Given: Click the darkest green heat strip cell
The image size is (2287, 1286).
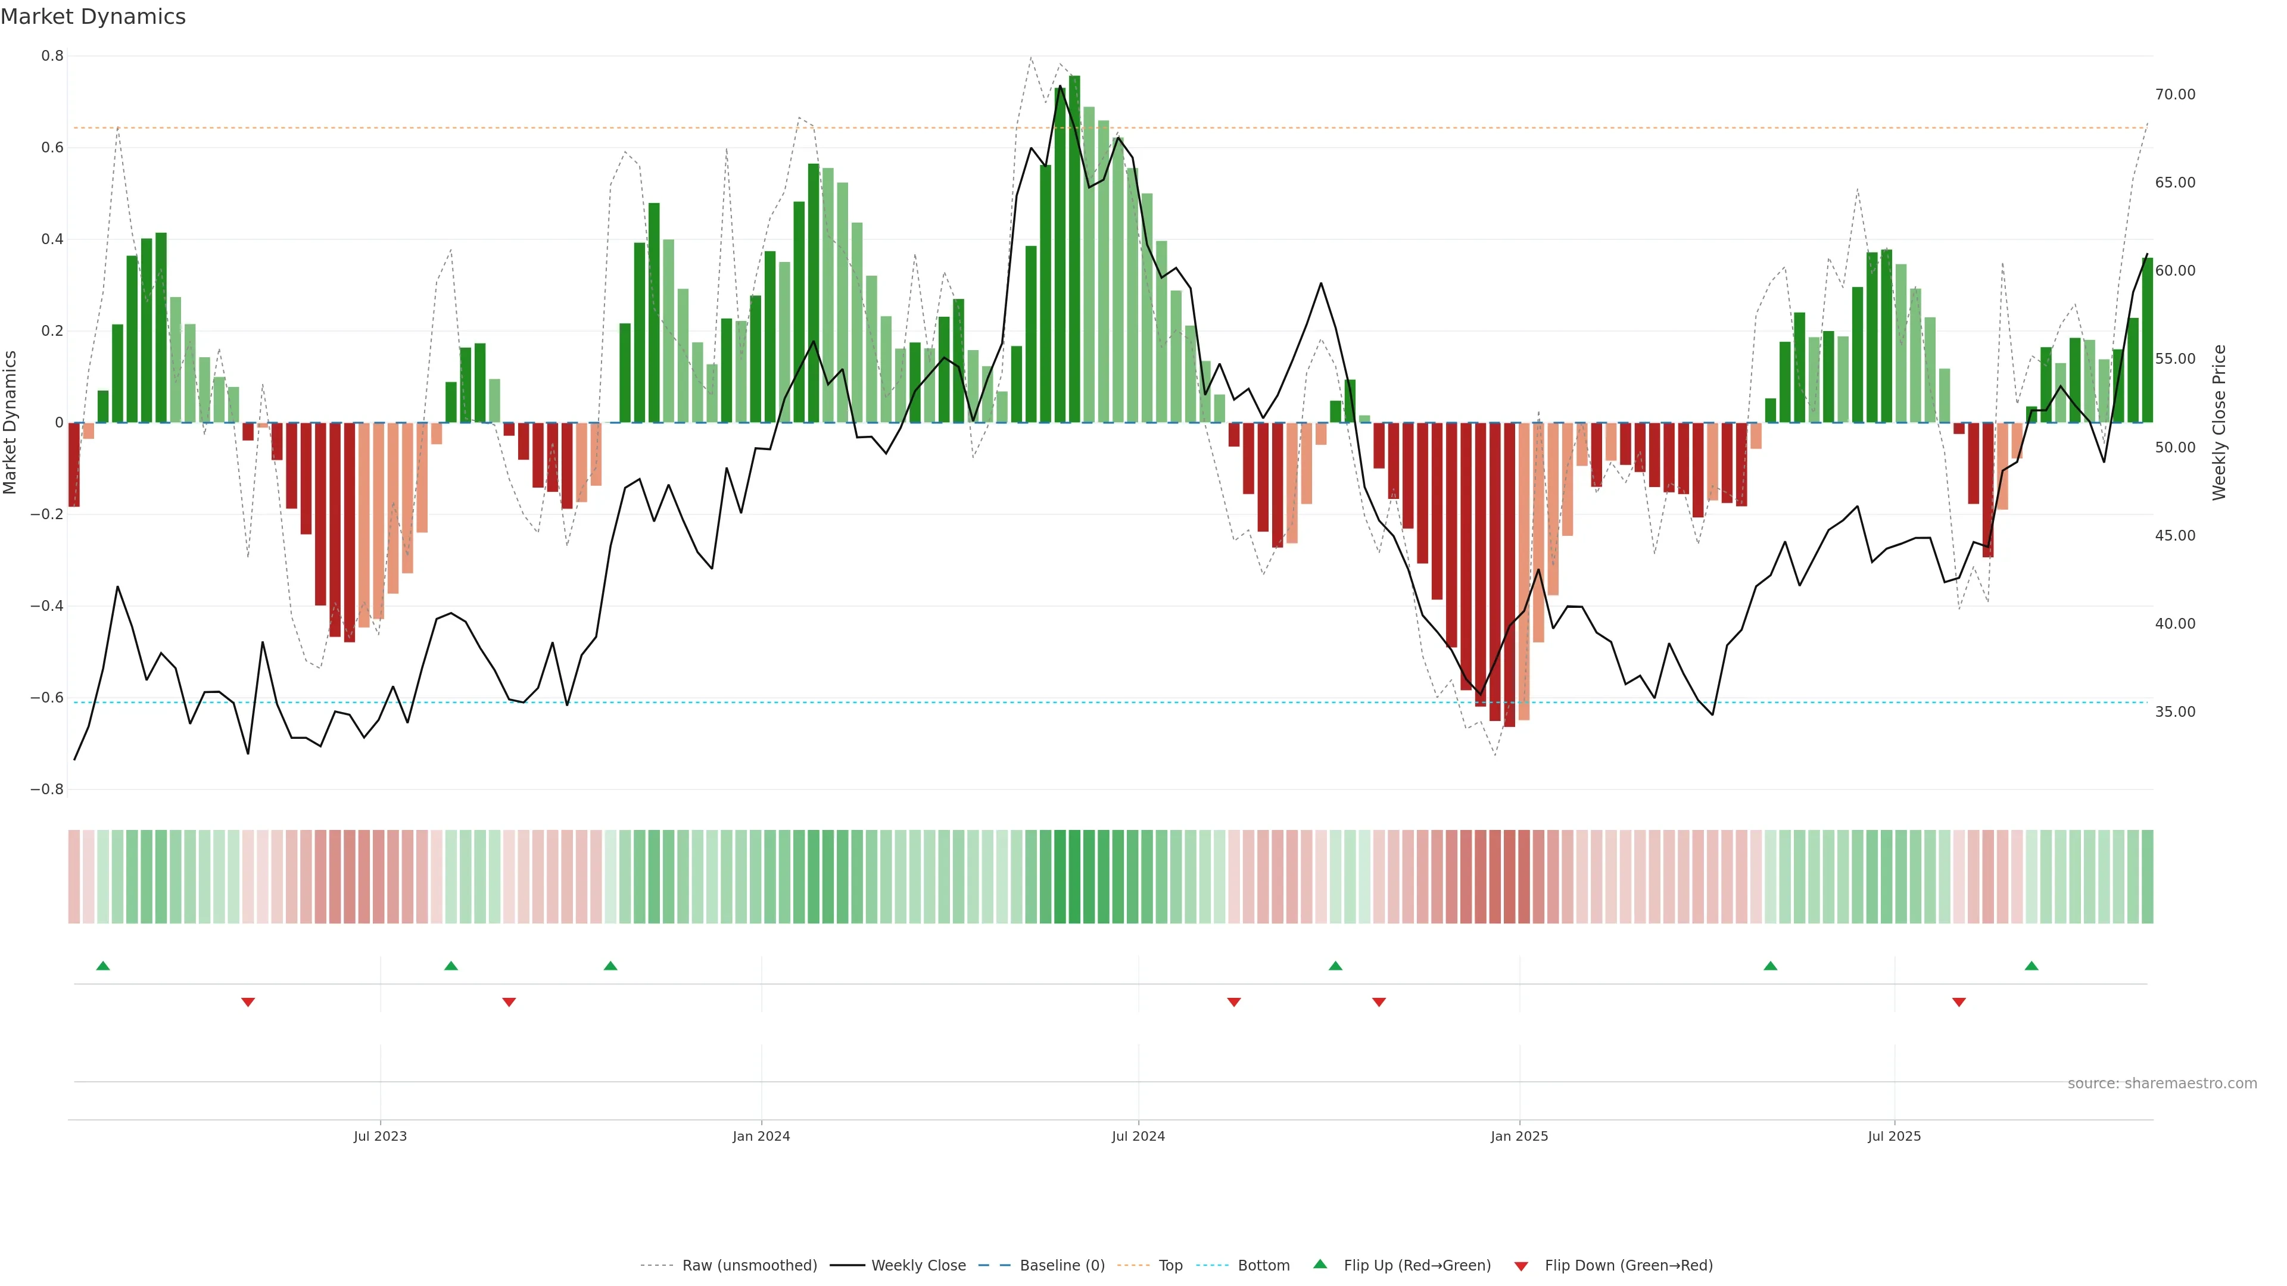Looking at the screenshot, I should [x=1074, y=877].
